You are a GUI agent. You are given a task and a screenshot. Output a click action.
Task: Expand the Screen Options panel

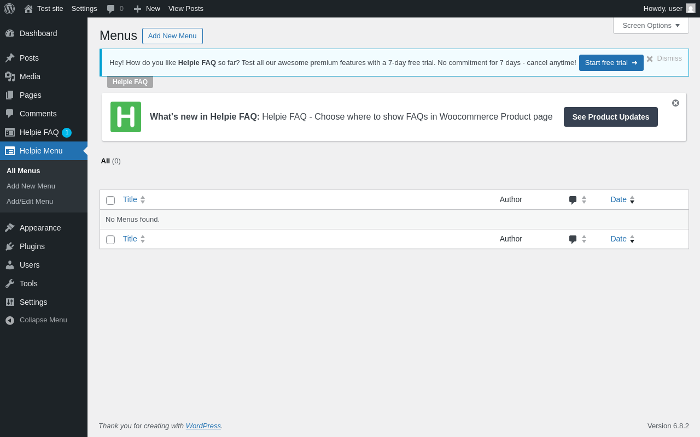click(x=651, y=25)
